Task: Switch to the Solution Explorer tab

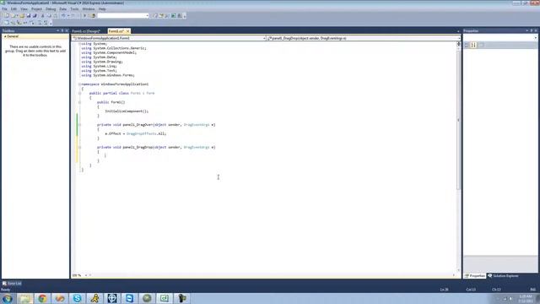Action: (x=503, y=276)
